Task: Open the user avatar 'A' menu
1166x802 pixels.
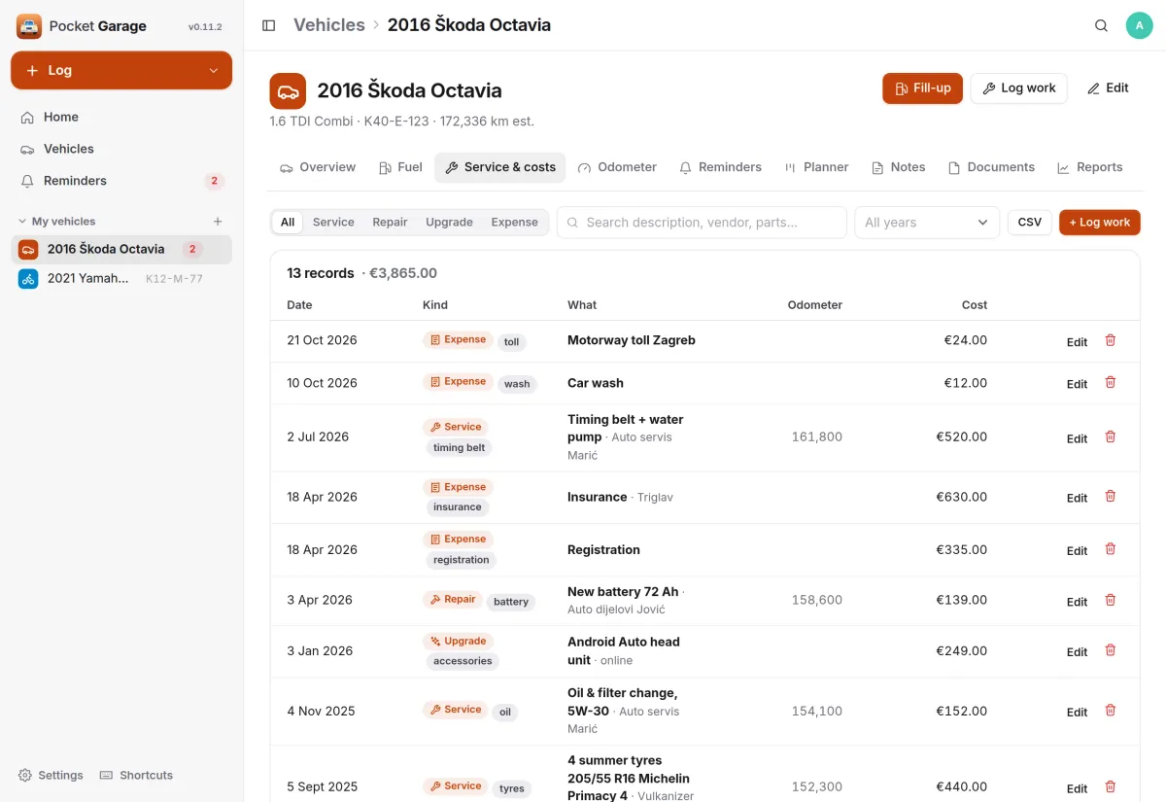Action: click(x=1139, y=25)
